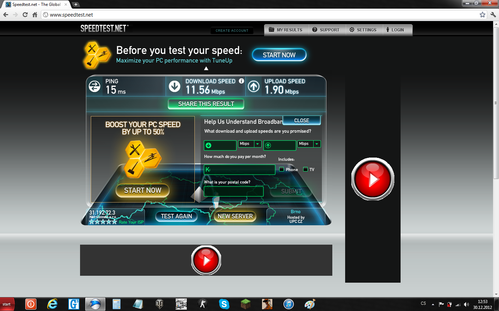Expand the download speed Mbps unit dropdown
Screen dimensions: 499x311
pyautogui.click(x=257, y=144)
